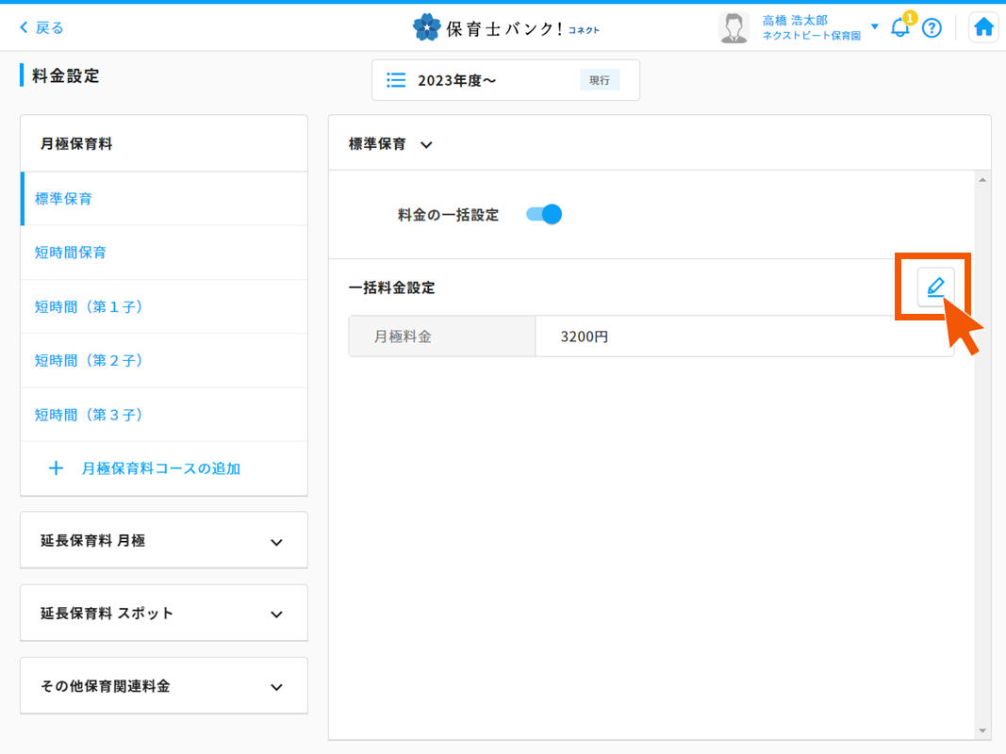Click the help question mark icon
The width and height of the screenshot is (1006, 754).
click(x=932, y=27)
